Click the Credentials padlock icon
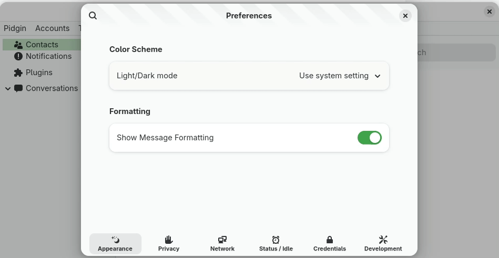This screenshot has height=258, width=499. pyautogui.click(x=330, y=240)
